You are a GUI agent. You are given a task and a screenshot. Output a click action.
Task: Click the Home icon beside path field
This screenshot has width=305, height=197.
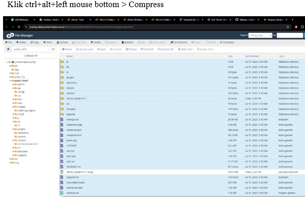tap(8, 49)
